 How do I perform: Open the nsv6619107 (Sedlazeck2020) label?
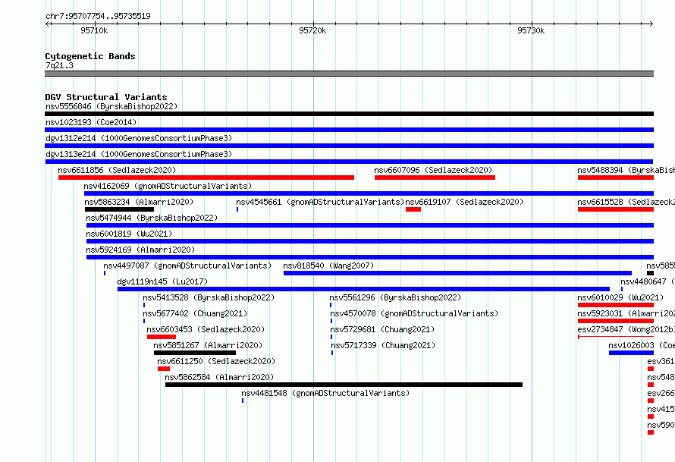point(464,202)
